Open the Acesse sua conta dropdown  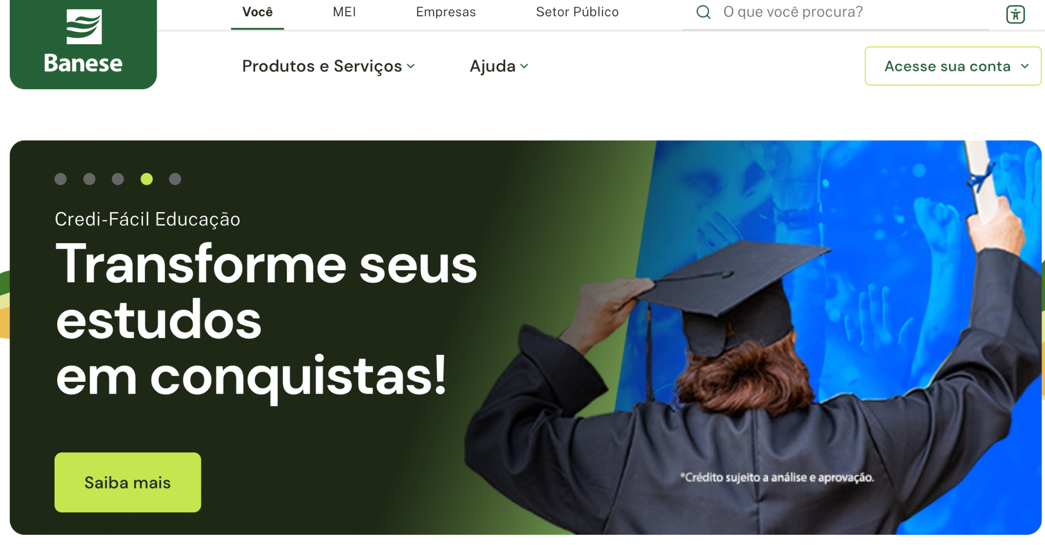point(953,66)
